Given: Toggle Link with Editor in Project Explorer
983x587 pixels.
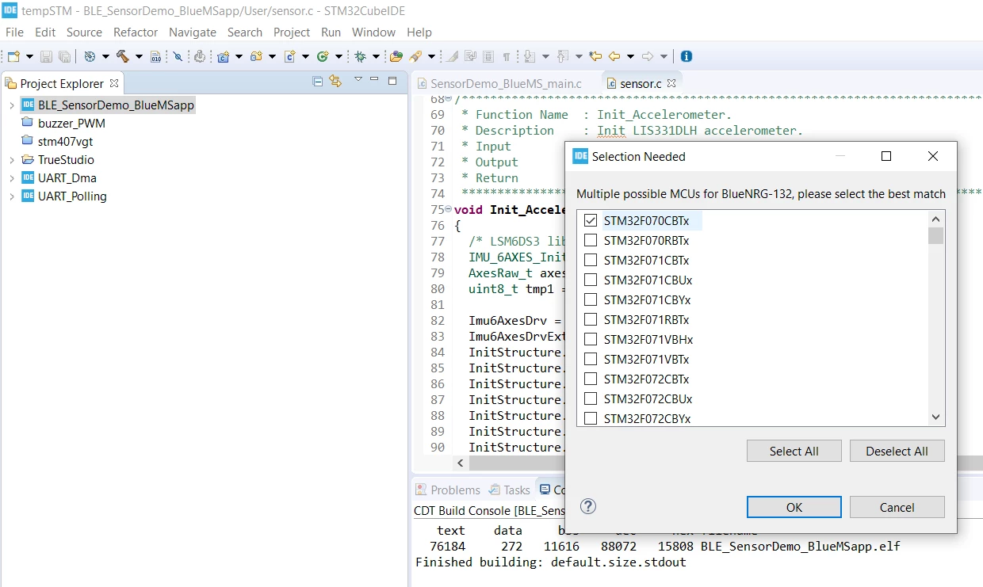Looking at the screenshot, I should point(335,81).
